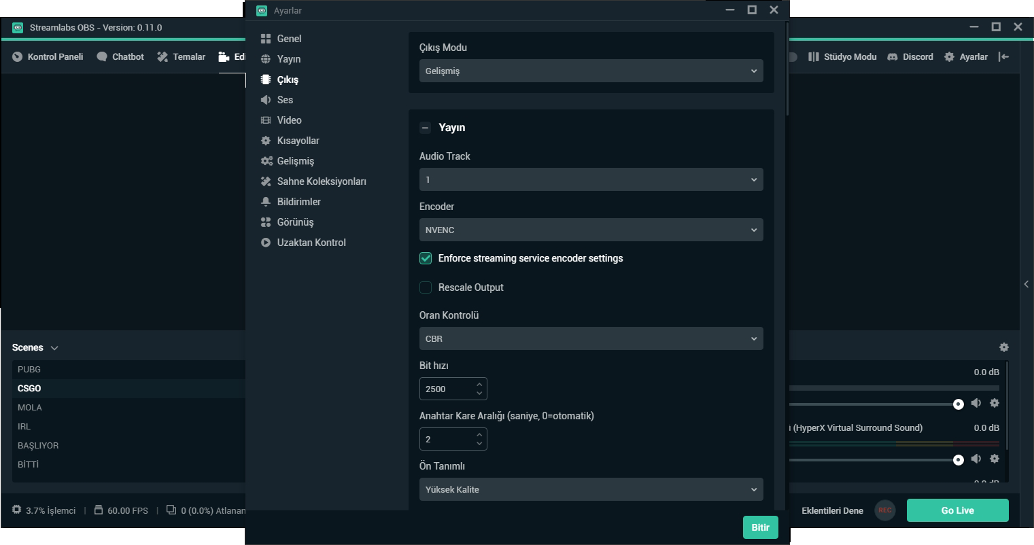Image resolution: width=1034 pixels, height=545 pixels.
Task: Click the Yayın globe icon
Action: pos(266,59)
